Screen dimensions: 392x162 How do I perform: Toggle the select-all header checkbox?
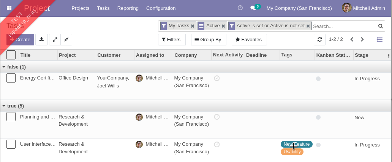pos(11,55)
